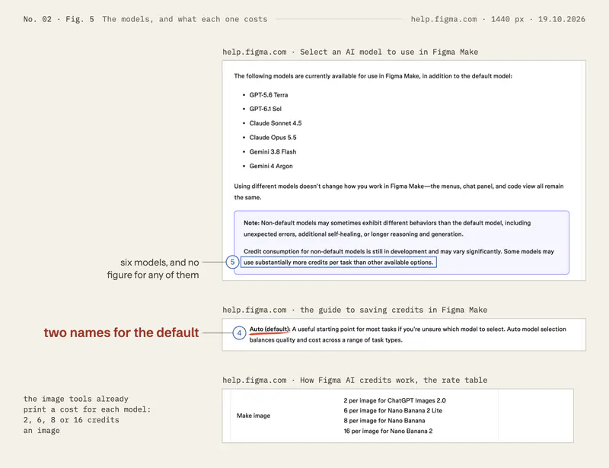Click the sentence starting "The following models are currently available"
The image size is (609, 468).
pyautogui.click(x=373, y=76)
